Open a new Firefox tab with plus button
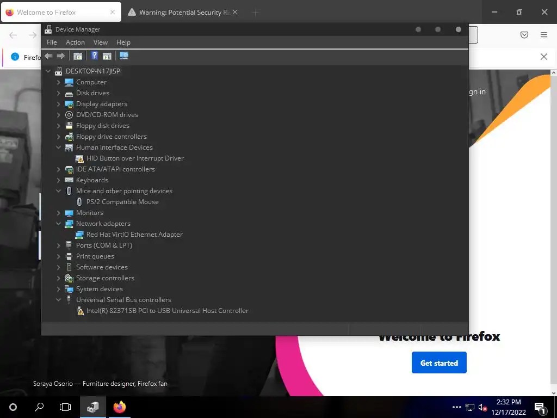Viewport: 557px width, 418px height. click(256, 13)
